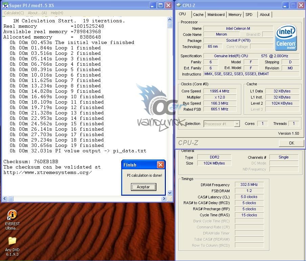Switch to the Cache tab in CPU-Z

pyautogui.click(x=198, y=15)
